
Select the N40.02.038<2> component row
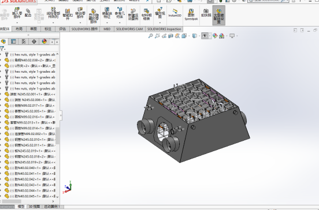(x=33, y=60)
